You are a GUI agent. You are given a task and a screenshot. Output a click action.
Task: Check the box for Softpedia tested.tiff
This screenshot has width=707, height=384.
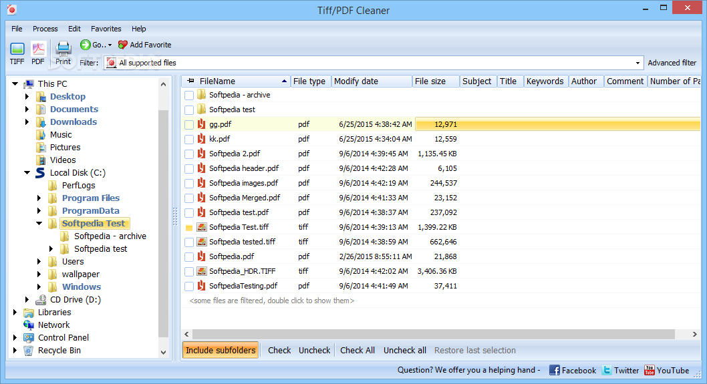click(x=189, y=242)
